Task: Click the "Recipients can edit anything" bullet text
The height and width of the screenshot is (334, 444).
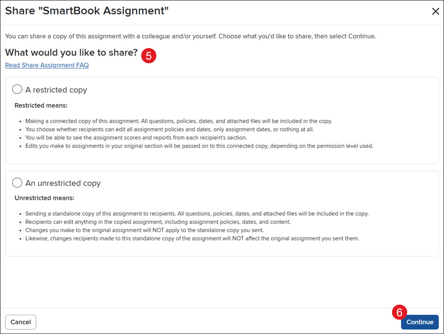Action: tap(158, 222)
